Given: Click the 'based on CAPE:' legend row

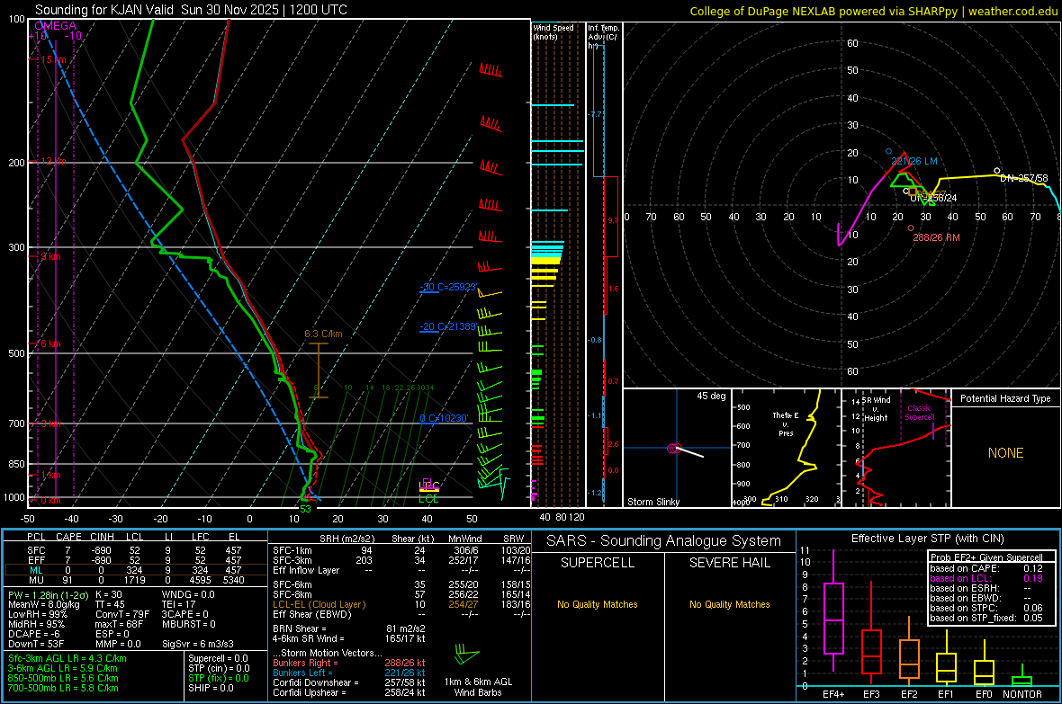Looking at the screenshot, I should coord(986,568).
